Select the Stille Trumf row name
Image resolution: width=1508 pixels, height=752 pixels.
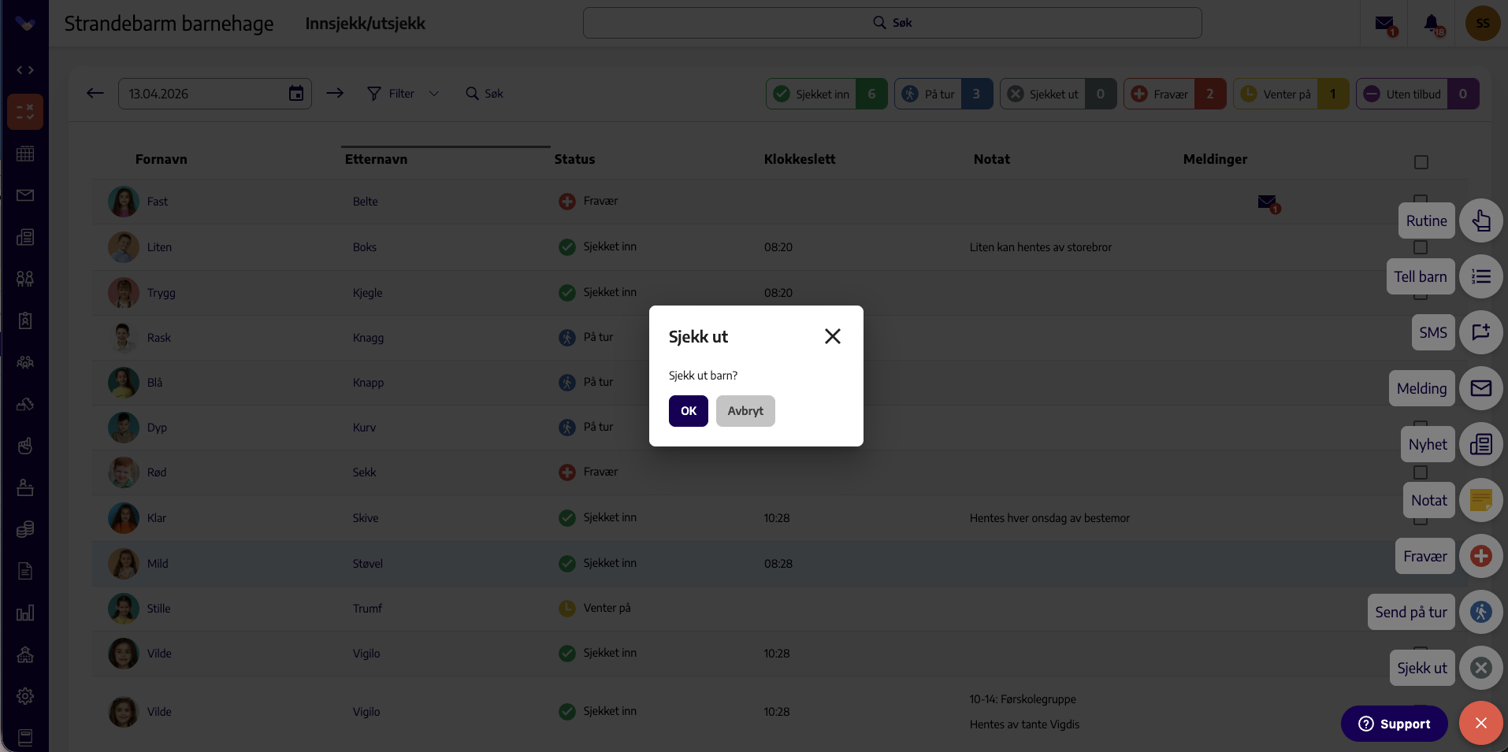click(158, 609)
